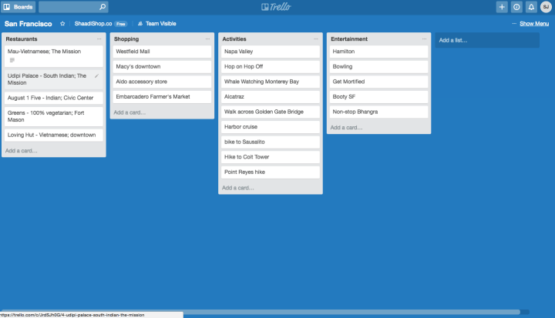The image size is (555, 318).
Task: Open ShaadiShop.co team link
Action: (92, 24)
